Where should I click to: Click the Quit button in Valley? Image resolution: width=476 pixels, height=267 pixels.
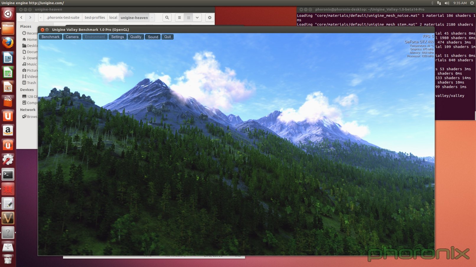tap(167, 37)
